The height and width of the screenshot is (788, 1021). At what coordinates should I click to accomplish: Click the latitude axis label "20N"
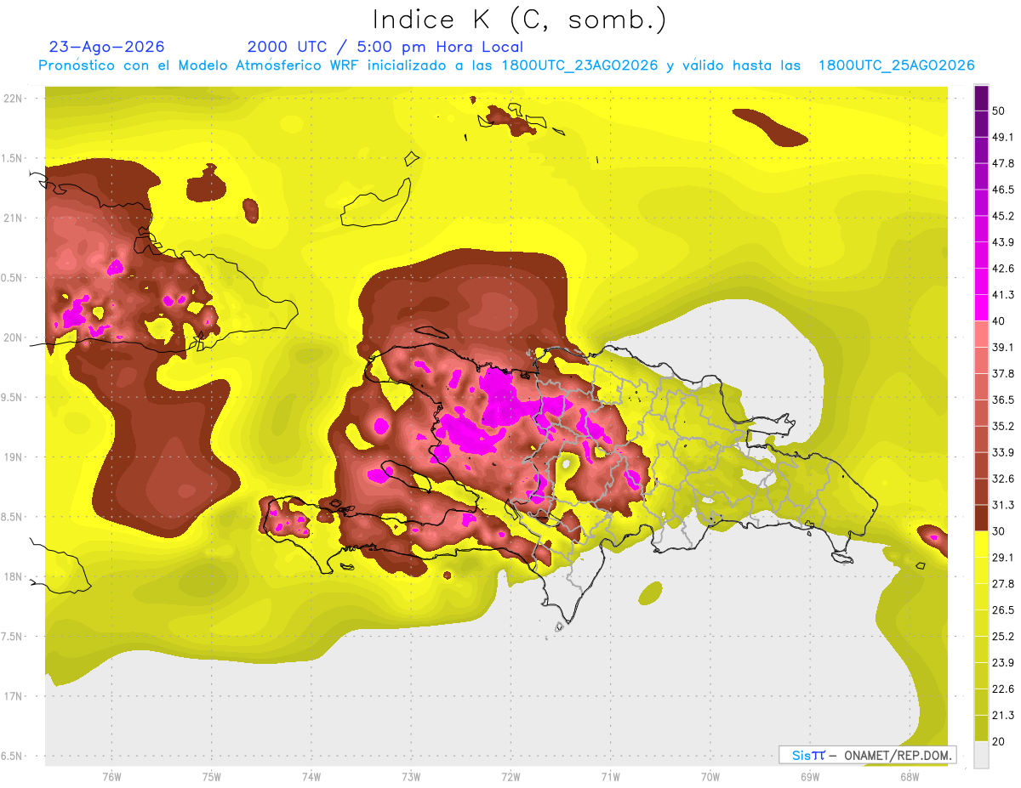[x=14, y=337]
